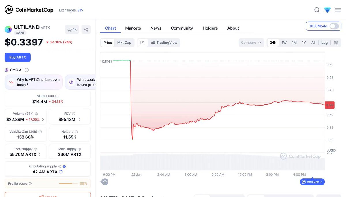Expand FDV details chevron
The width and height of the screenshot is (346, 197).
click(80, 119)
